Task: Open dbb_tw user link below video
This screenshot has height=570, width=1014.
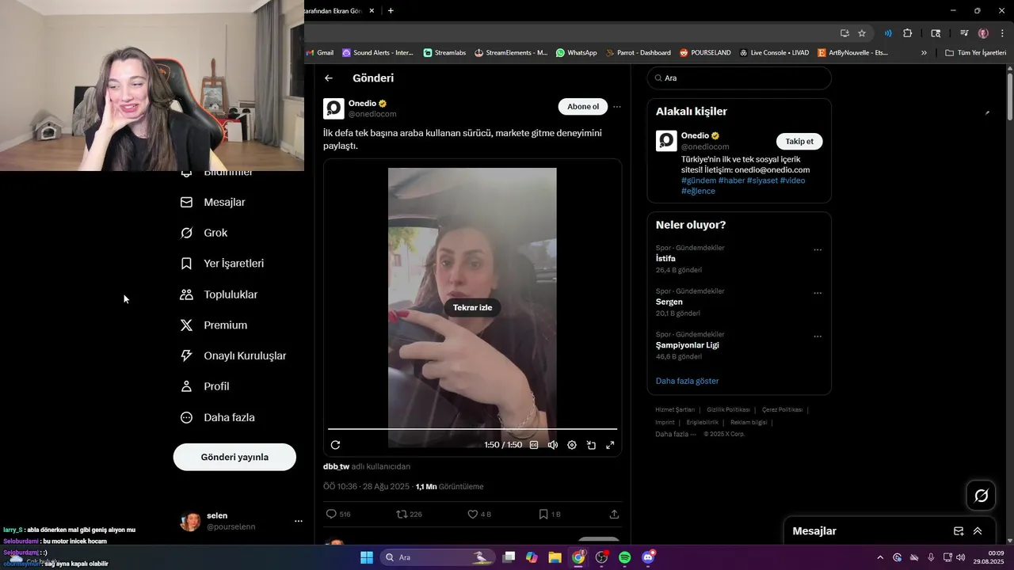Action: pyautogui.click(x=336, y=466)
